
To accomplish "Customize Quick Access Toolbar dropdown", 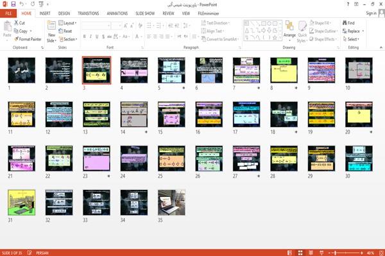I will (47, 4).
